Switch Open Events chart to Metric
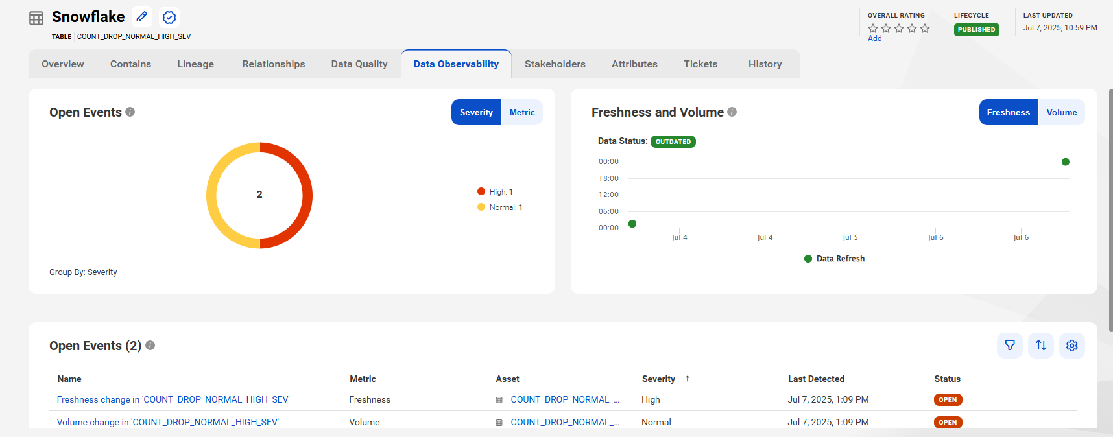This screenshot has height=437, width=1113. point(522,112)
